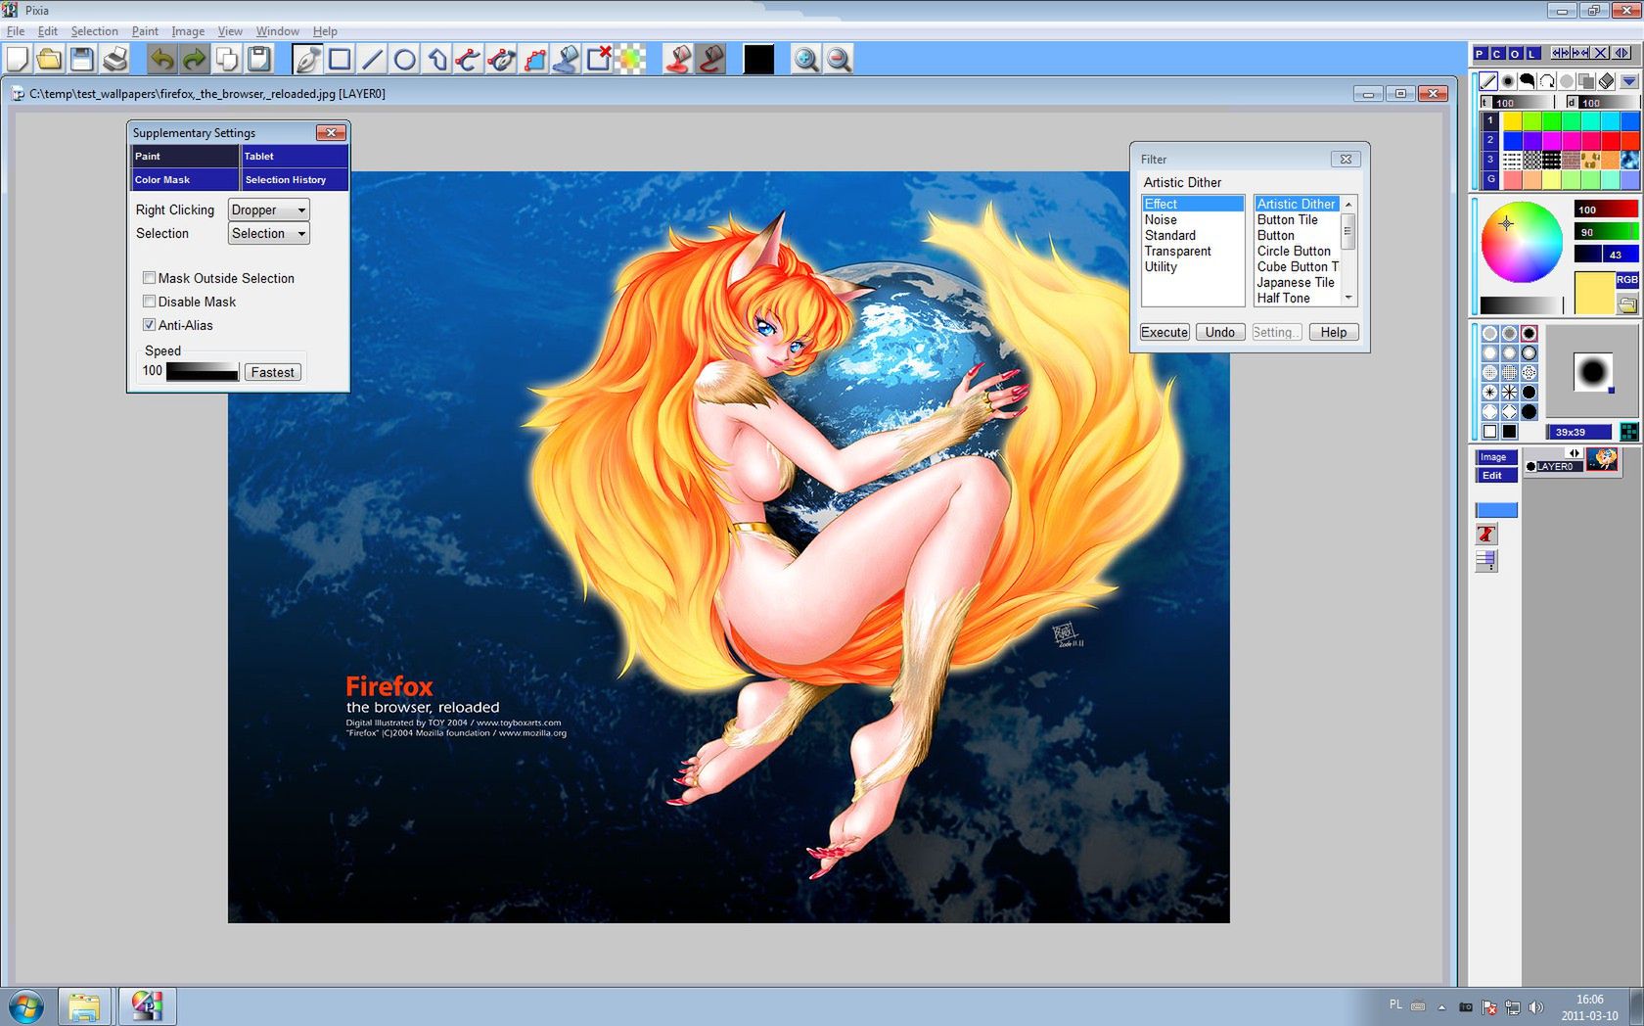
Task: Pick the yellow swatch in palette row 1
Action: [x=1513, y=120]
